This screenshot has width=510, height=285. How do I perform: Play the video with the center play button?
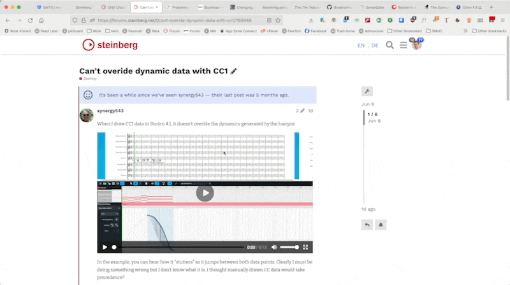(205, 193)
